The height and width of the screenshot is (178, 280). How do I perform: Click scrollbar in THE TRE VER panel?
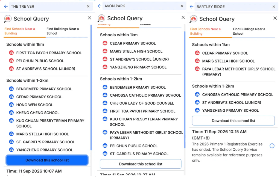91,87
